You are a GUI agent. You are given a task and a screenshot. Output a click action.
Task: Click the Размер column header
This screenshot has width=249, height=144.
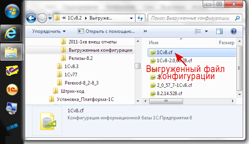[227, 42]
